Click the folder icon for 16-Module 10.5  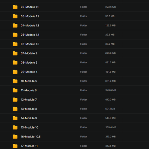pyautogui.click(x=15, y=137)
